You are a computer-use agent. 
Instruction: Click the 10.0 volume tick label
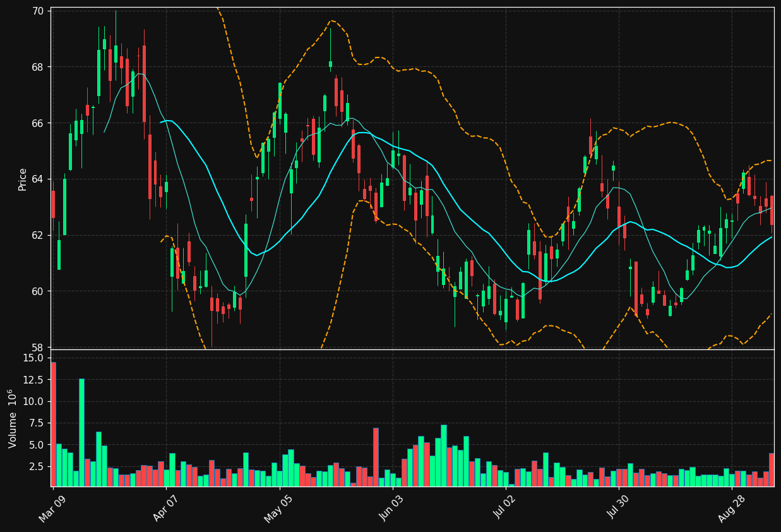coord(35,401)
